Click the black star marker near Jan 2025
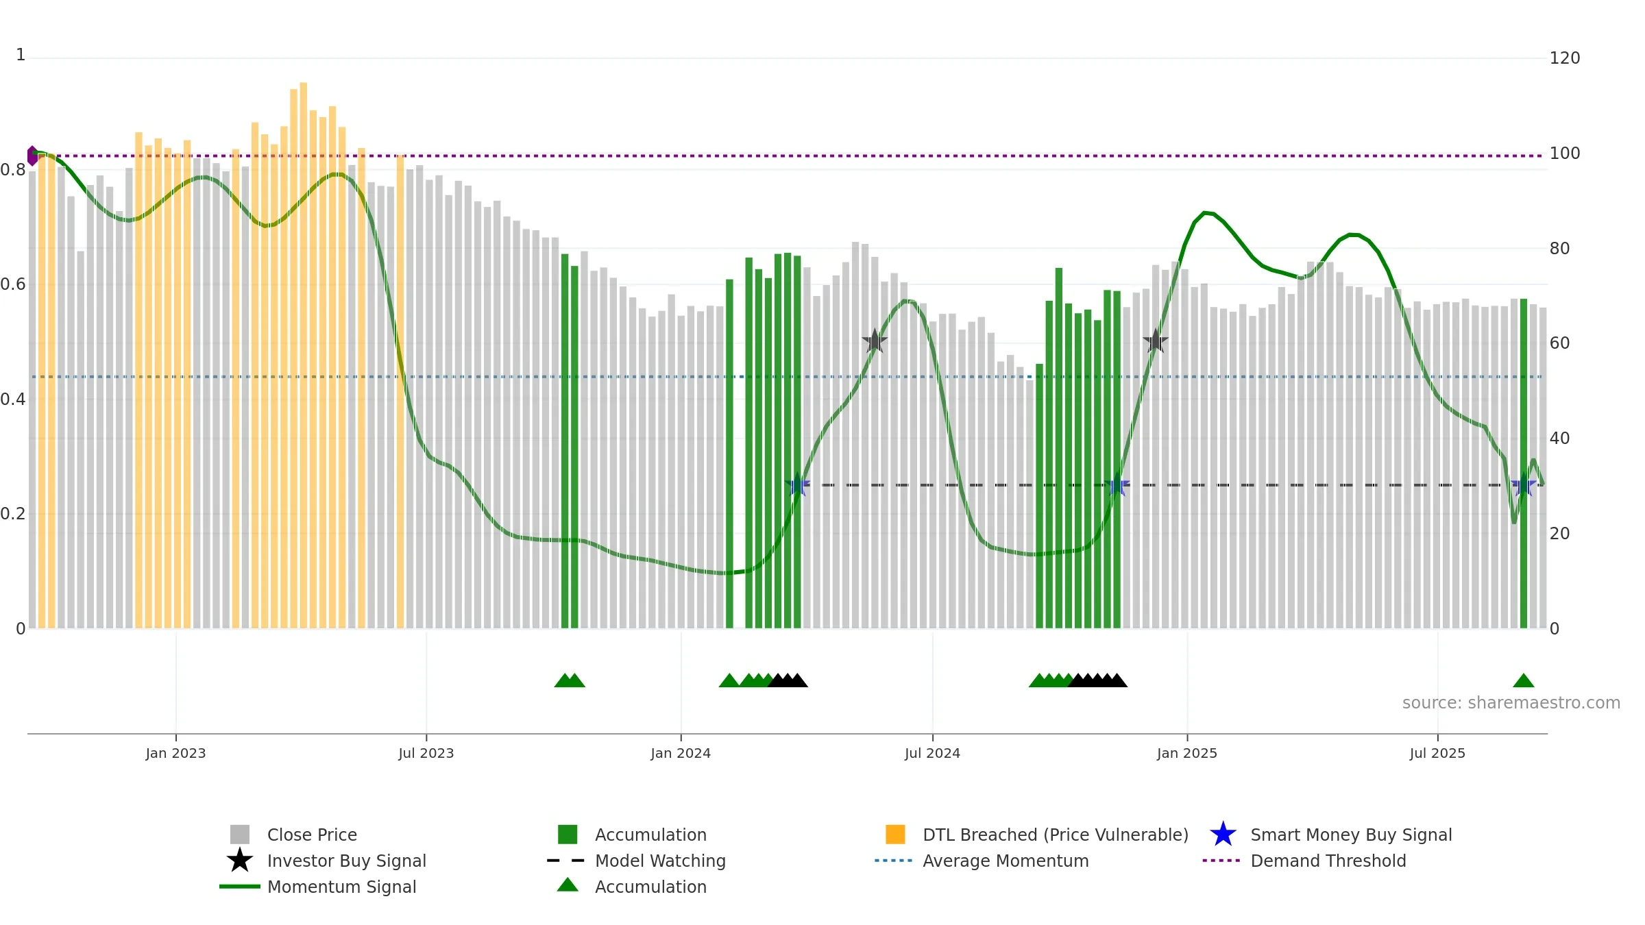 pyautogui.click(x=1156, y=341)
